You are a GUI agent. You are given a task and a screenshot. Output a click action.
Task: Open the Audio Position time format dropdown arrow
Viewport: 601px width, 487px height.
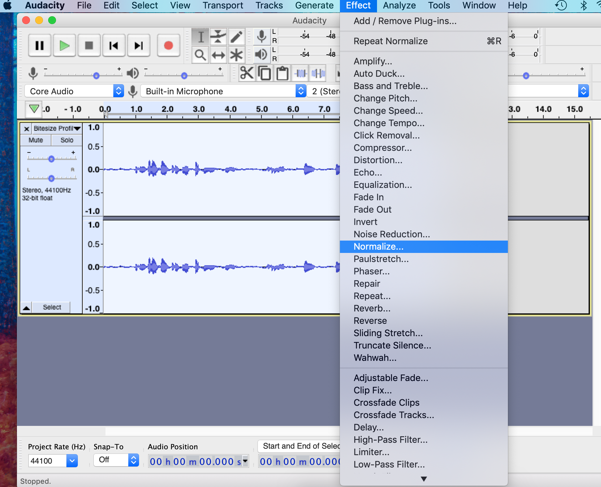click(245, 461)
